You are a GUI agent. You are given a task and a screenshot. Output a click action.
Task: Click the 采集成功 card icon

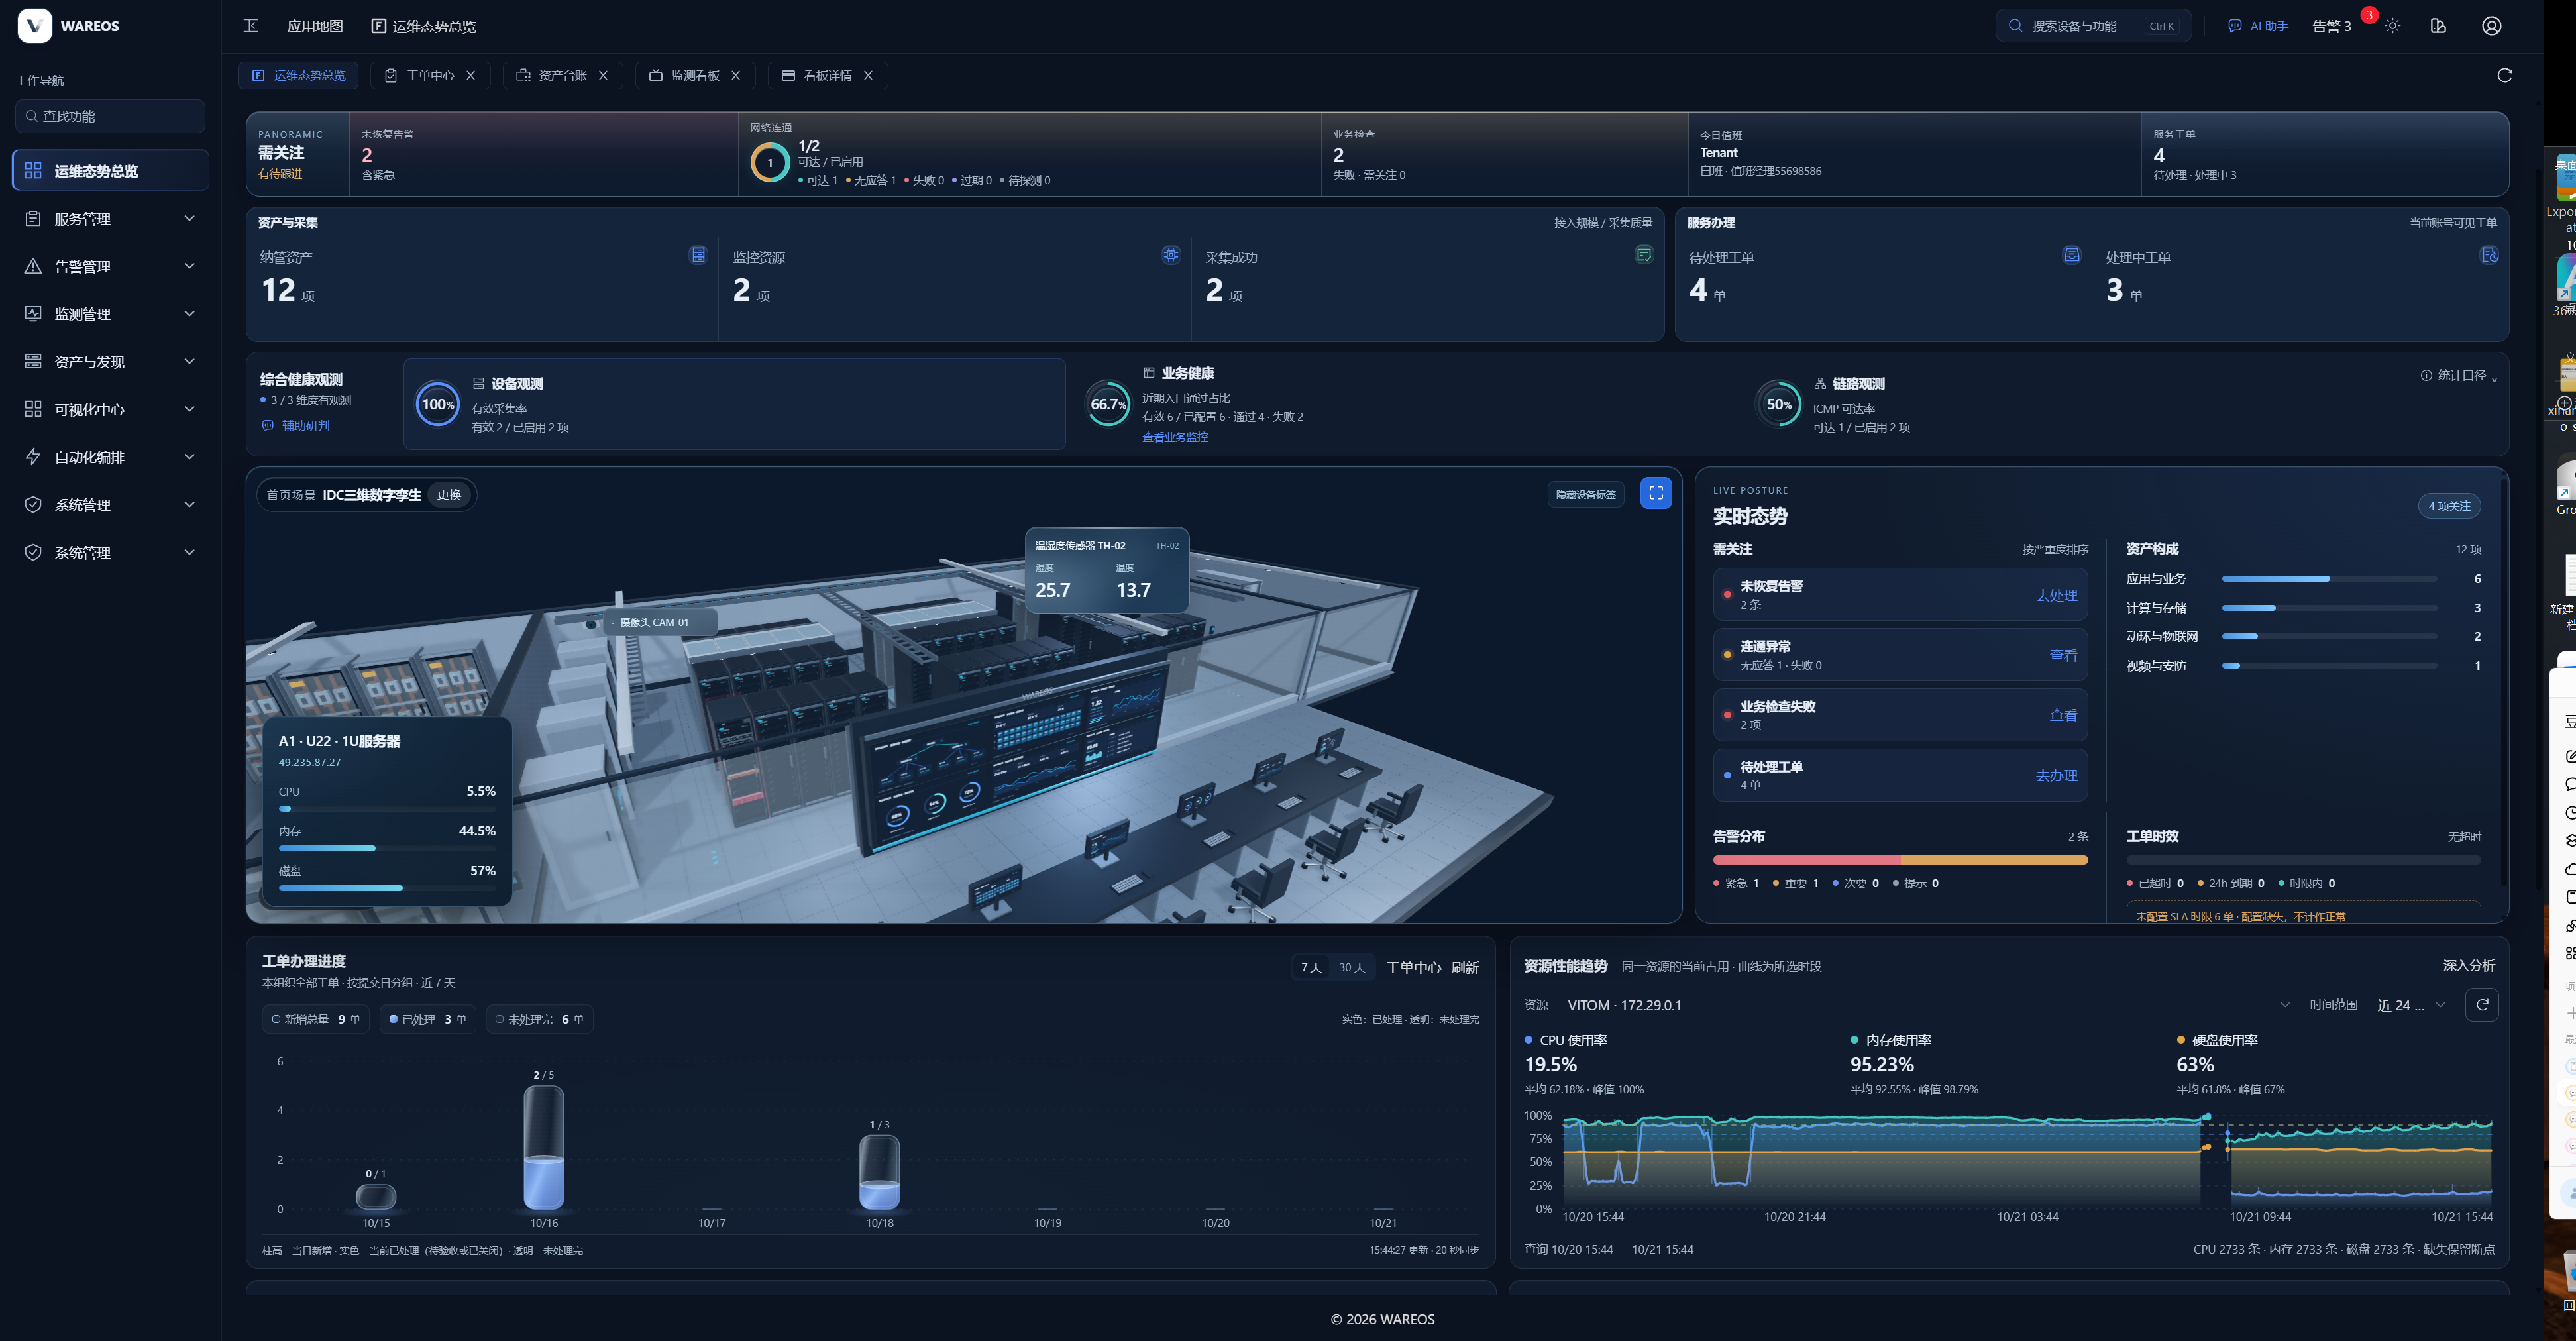tap(1643, 255)
